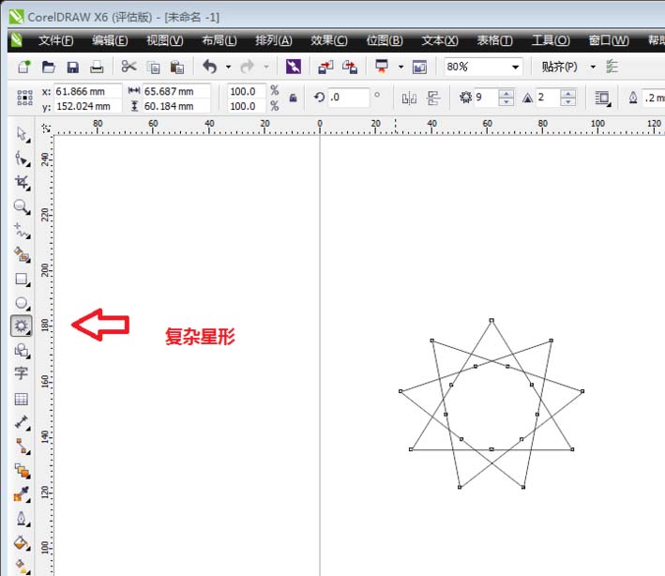Open the 窗口(W) menu

[608, 40]
